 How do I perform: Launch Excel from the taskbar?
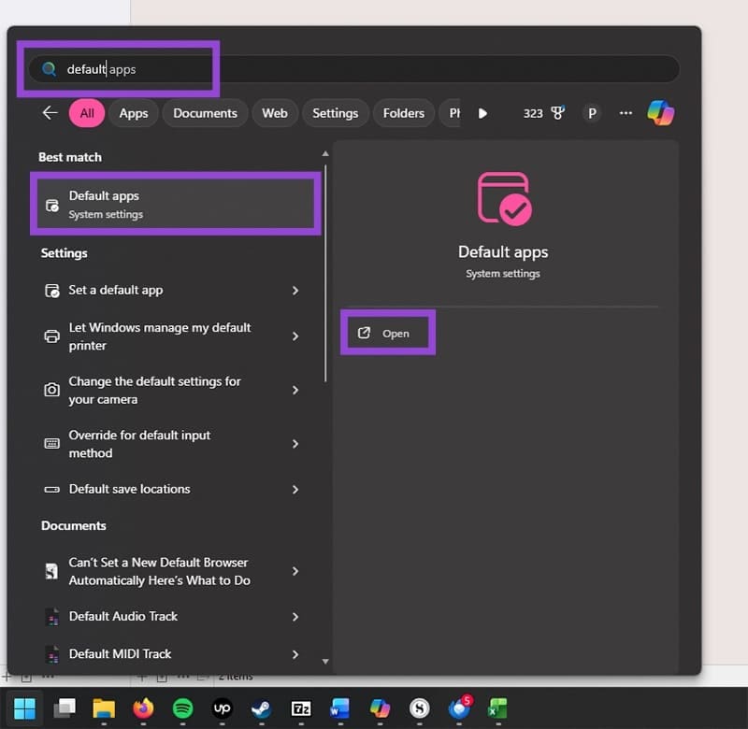(x=496, y=708)
